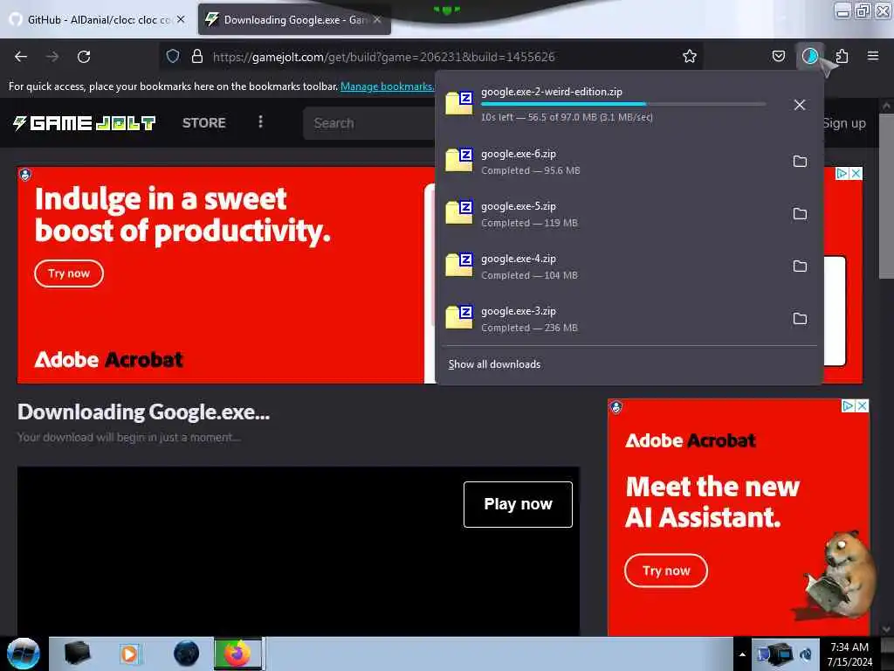Click Try now in top Adobe ad

(x=69, y=273)
